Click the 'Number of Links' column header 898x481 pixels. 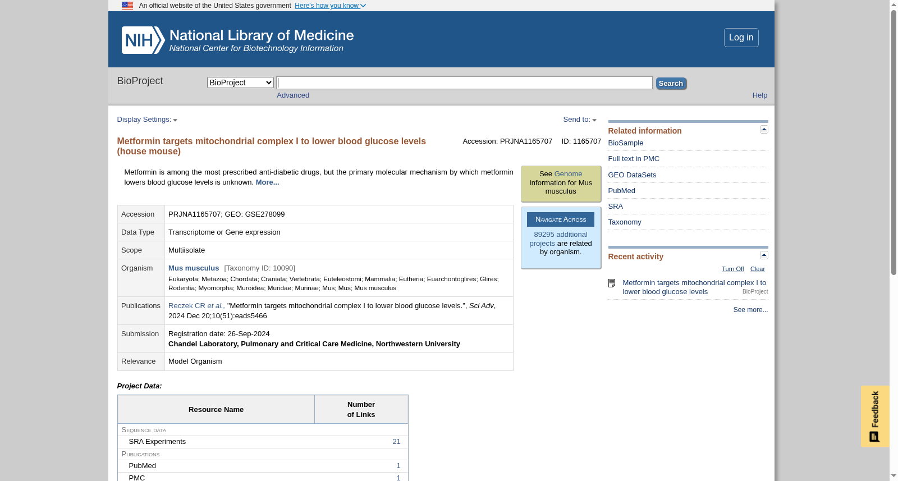tap(361, 409)
